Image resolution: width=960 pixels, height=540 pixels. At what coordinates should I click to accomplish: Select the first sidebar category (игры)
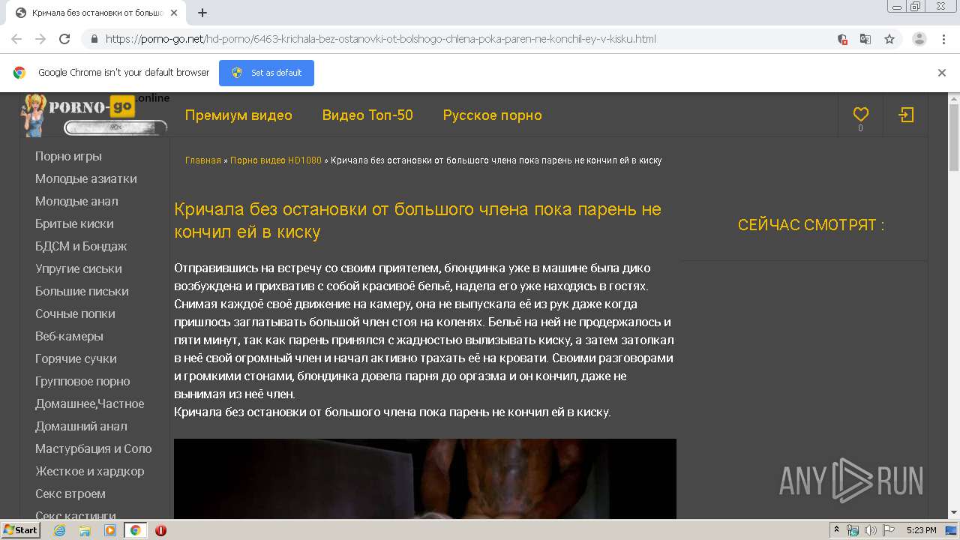[x=68, y=156]
